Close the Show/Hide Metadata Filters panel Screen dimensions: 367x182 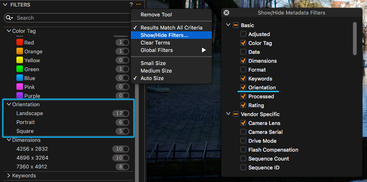(226, 13)
